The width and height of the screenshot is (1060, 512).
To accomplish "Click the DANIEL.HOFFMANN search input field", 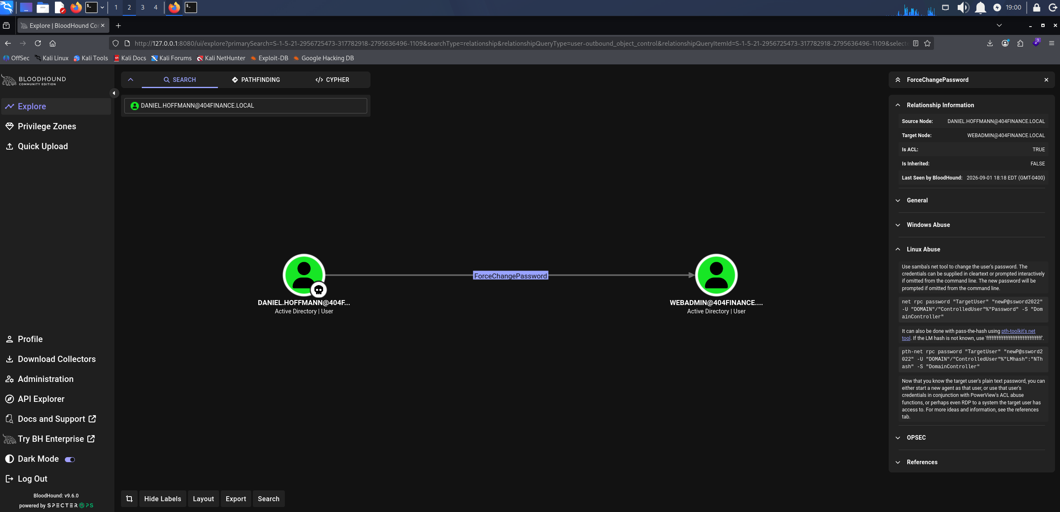I will (246, 106).
